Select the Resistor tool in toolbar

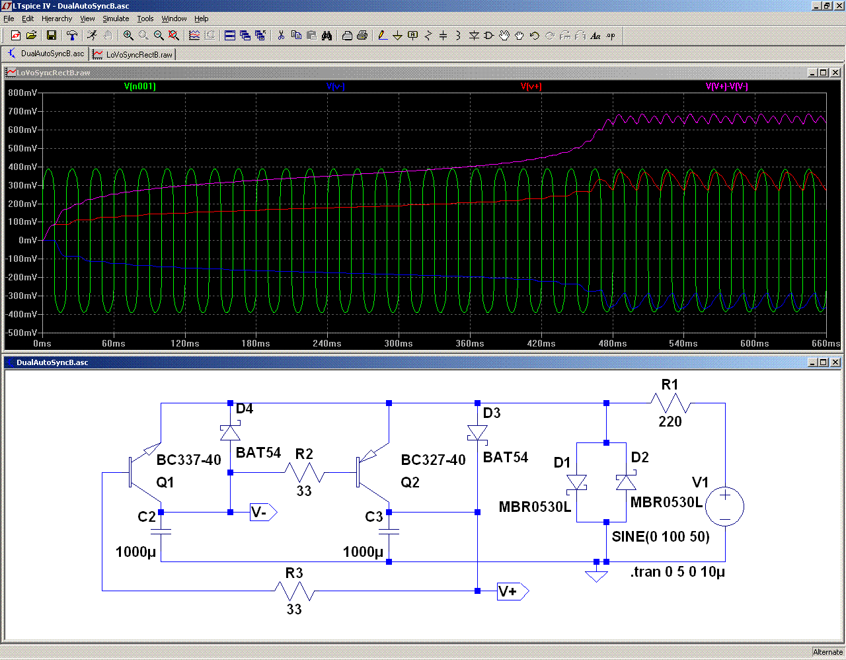point(428,36)
